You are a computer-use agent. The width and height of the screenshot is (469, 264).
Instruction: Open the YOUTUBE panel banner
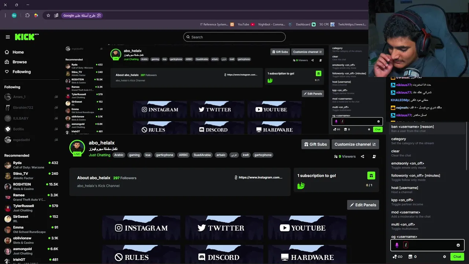click(307, 228)
